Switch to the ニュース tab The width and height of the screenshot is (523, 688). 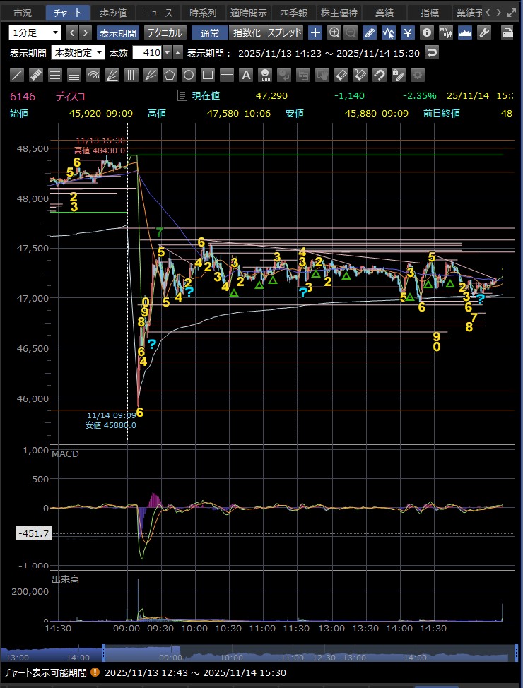tap(158, 13)
